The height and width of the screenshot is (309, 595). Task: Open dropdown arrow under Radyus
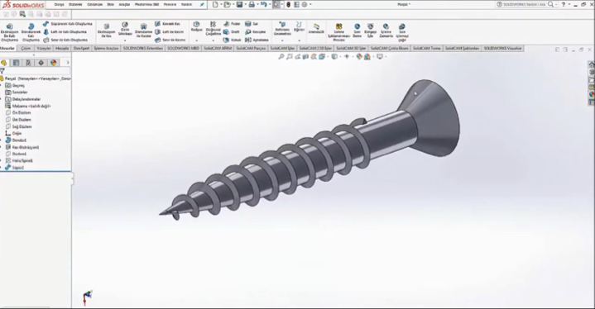(x=197, y=40)
